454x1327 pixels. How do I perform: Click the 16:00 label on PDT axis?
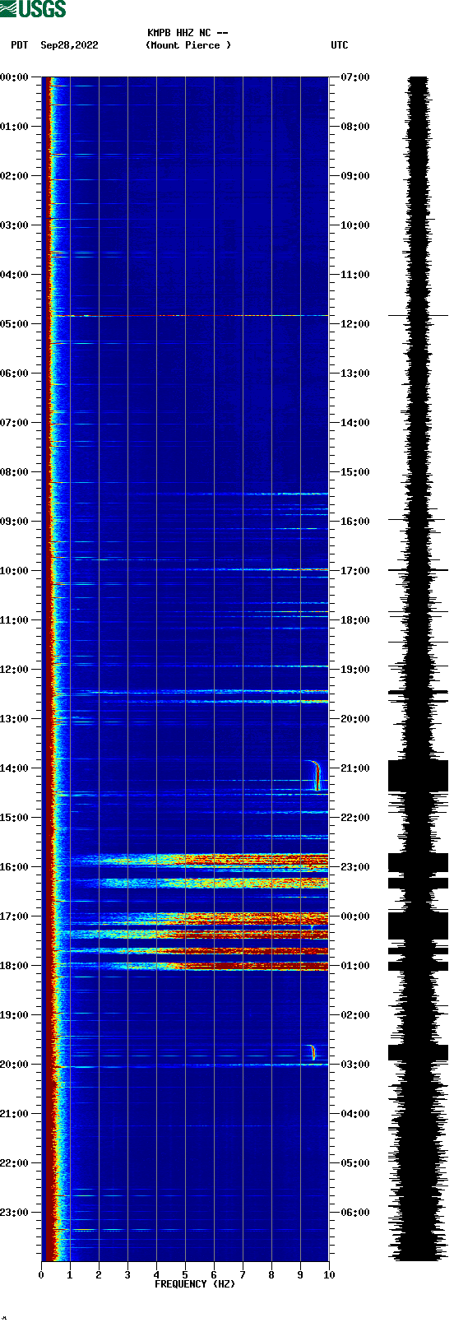14,867
